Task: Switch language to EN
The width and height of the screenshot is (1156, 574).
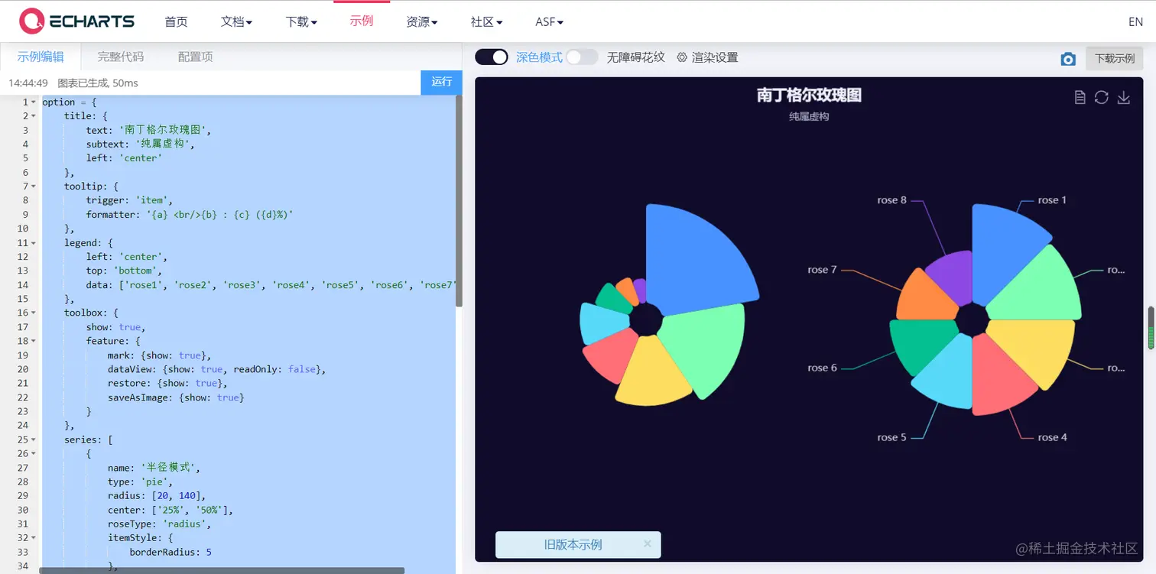Action: (x=1135, y=21)
